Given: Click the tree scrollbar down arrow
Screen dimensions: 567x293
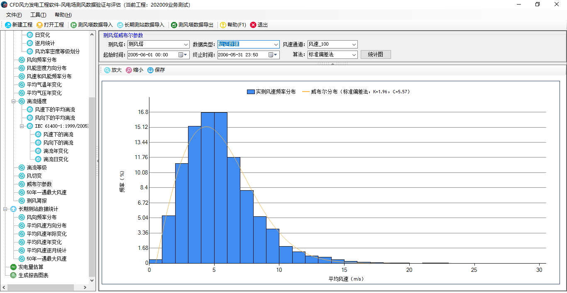Looking at the screenshot, I should [x=92, y=280].
